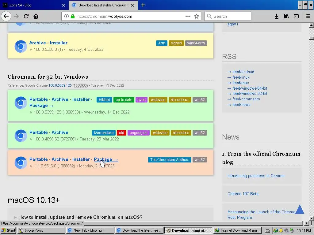This screenshot has width=314, height=235.
Task: Click the ungoogled tag badge
Action: (138, 133)
